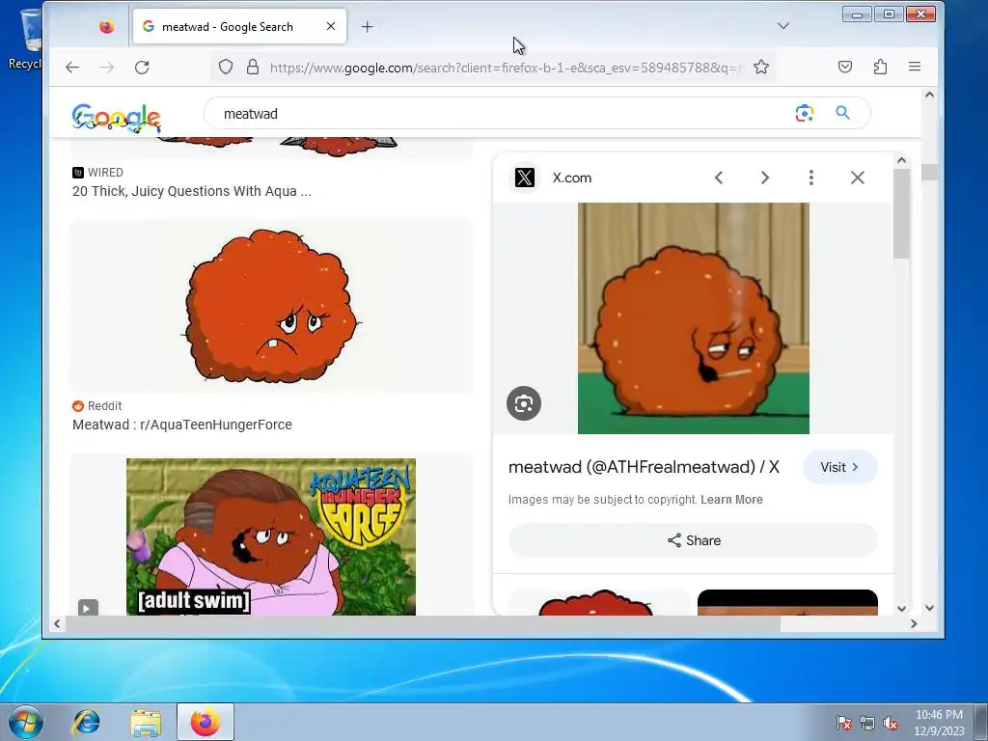The width and height of the screenshot is (988, 741).
Task: Open the Extensions puzzle icon
Action: (x=880, y=67)
